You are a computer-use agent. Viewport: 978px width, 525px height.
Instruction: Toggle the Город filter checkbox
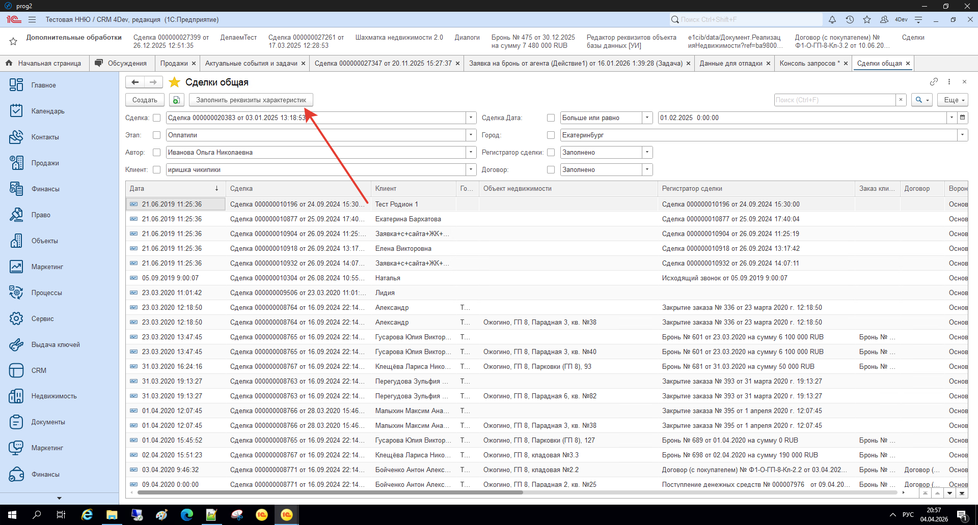[x=551, y=135]
